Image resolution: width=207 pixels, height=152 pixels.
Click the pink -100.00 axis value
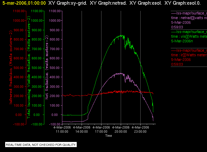[x=55, y=124]
